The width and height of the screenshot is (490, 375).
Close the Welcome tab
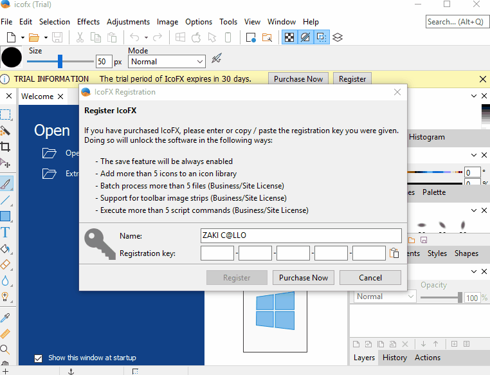pyautogui.click(x=60, y=96)
